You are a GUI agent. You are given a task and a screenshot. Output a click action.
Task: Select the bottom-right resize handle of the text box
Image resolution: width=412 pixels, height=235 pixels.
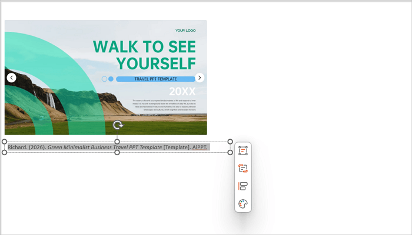tap(230, 152)
